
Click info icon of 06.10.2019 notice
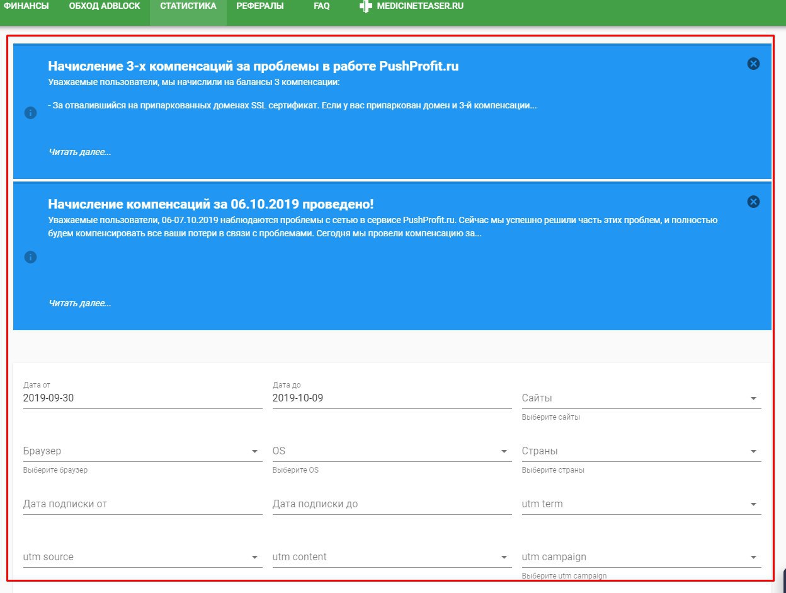point(30,257)
